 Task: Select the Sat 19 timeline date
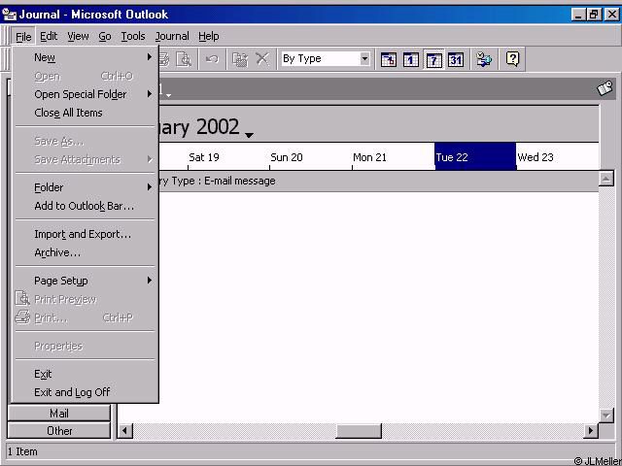point(204,157)
